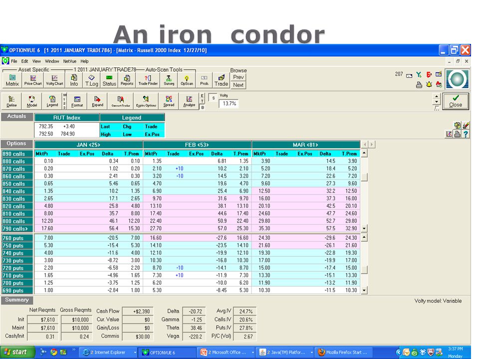
Task: Click the JAN <25> expiration header
Action: (89, 145)
